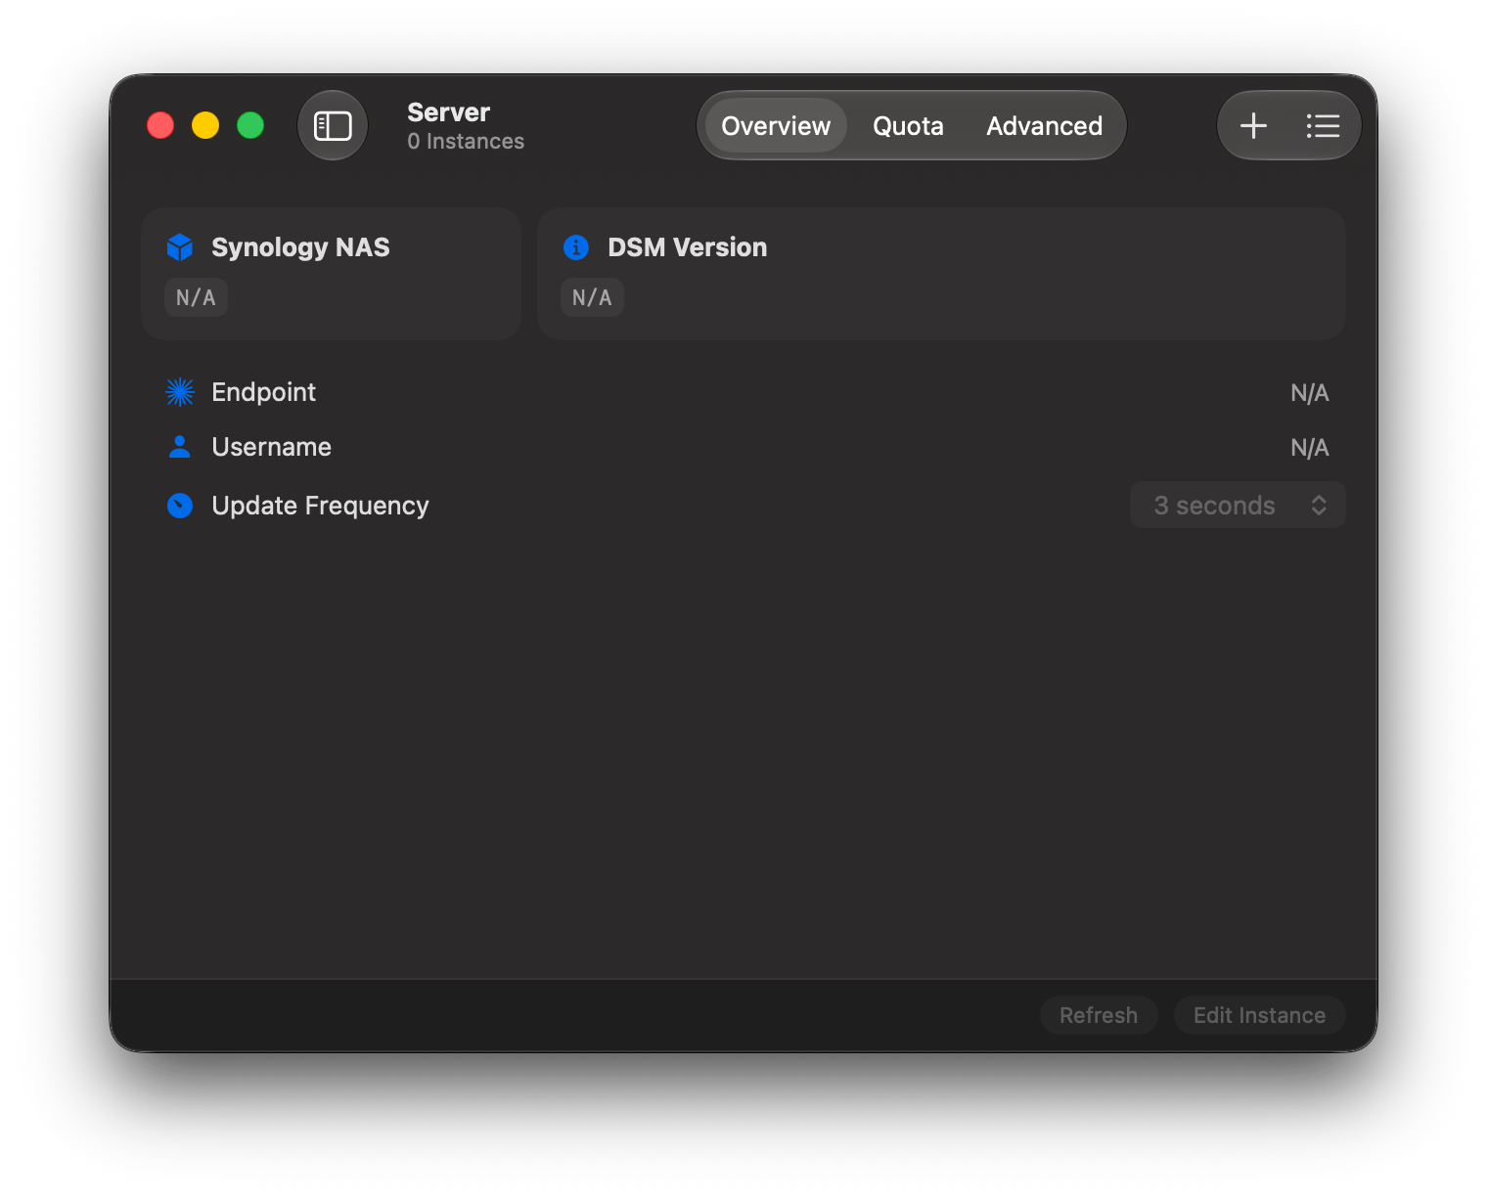Click the Username person icon
Screen dimensions: 1487x1197
pos(180,447)
